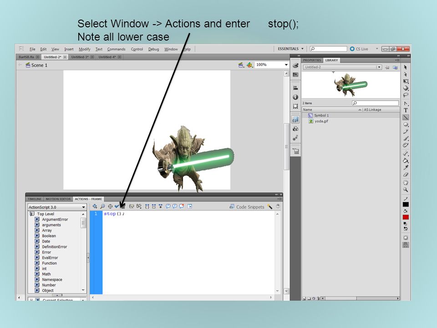The height and width of the screenshot is (328, 437).
Task: Switch to the MOTION EDITOR tab
Action: click(58, 199)
